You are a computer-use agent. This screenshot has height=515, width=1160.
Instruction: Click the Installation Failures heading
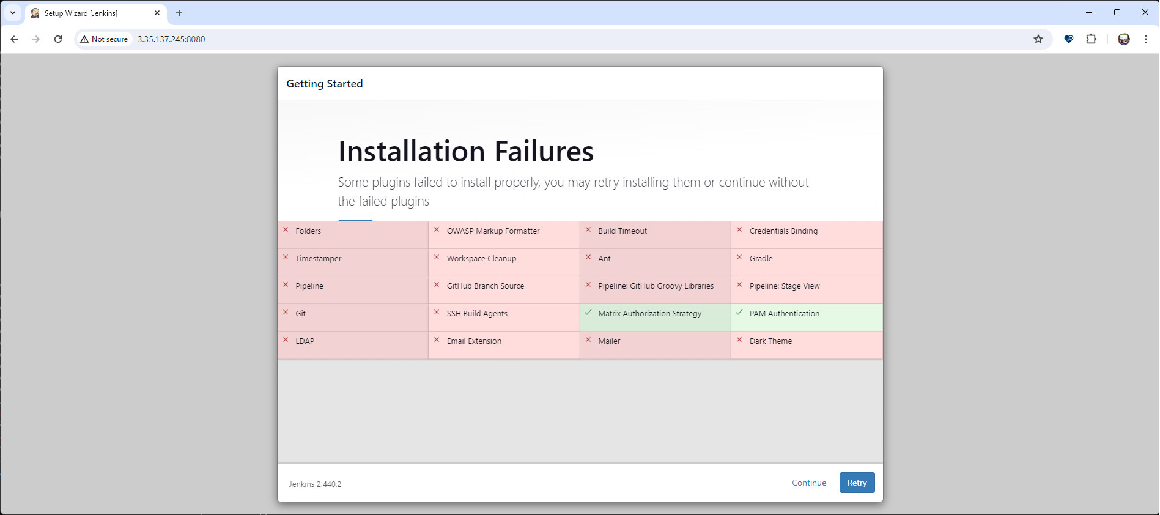pos(466,151)
